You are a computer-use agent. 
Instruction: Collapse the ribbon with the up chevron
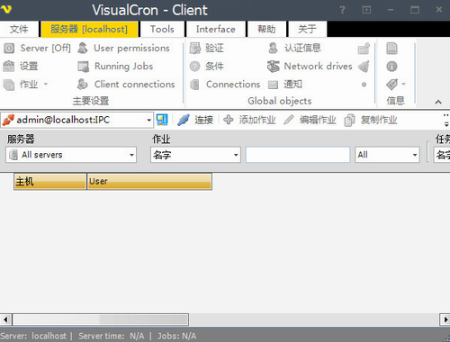(x=438, y=103)
